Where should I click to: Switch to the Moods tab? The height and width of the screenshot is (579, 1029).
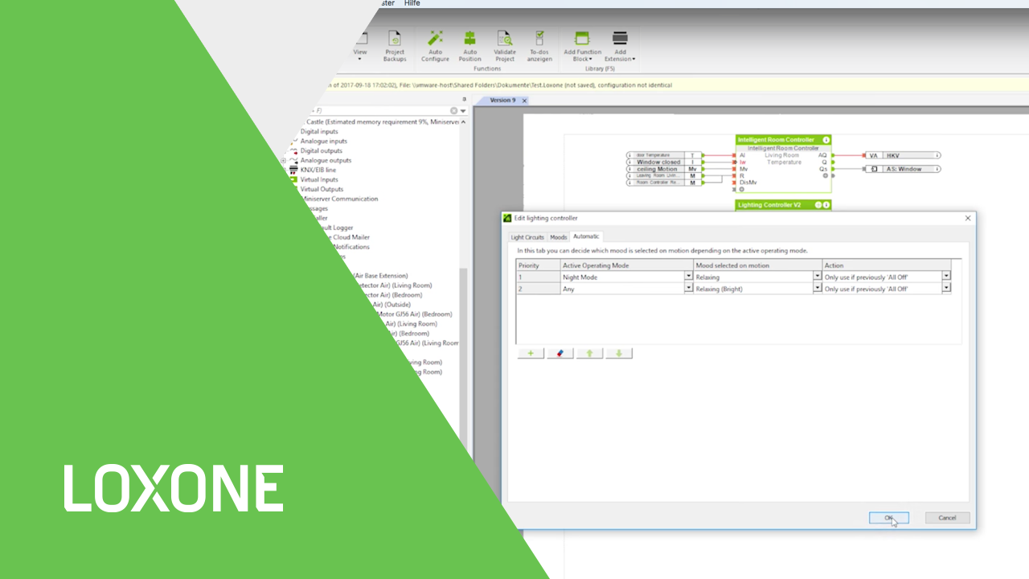click(558, 237)
